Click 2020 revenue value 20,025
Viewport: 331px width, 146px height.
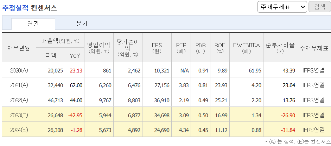pyautogui.click(x=55, y=71)
